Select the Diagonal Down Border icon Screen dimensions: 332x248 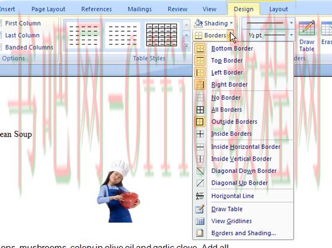coord(200,171)
